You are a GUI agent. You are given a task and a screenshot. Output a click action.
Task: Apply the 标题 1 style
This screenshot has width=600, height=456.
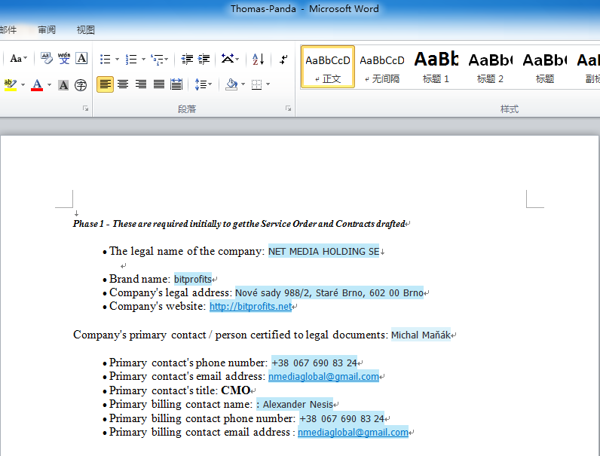(x=436, y=67)
